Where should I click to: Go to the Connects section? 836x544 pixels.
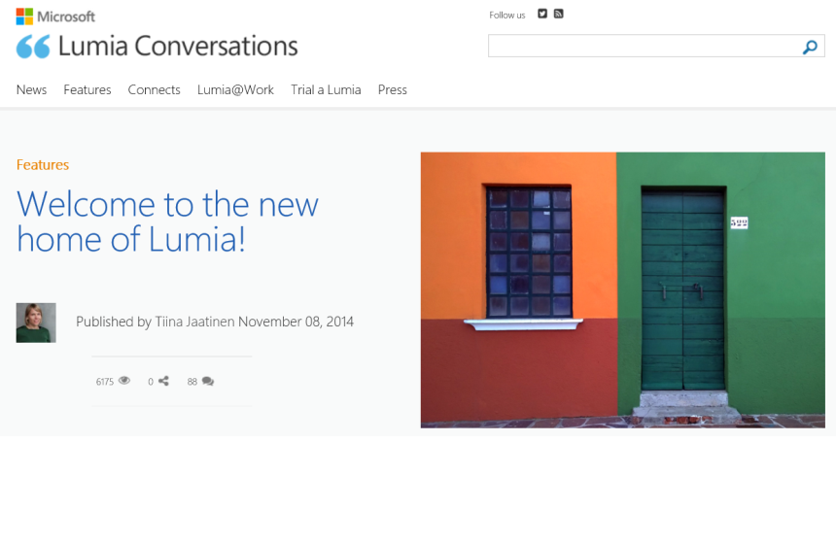(x=155, y=89)
